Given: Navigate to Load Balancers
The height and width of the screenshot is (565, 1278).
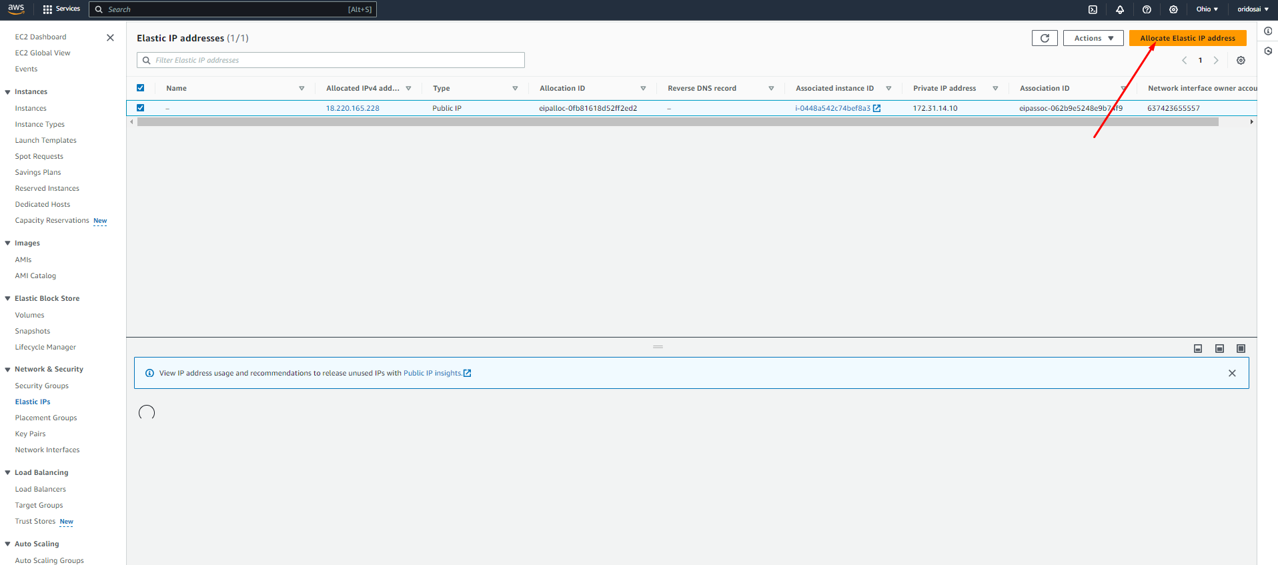Looking at the screenshot, I should 41,489.
